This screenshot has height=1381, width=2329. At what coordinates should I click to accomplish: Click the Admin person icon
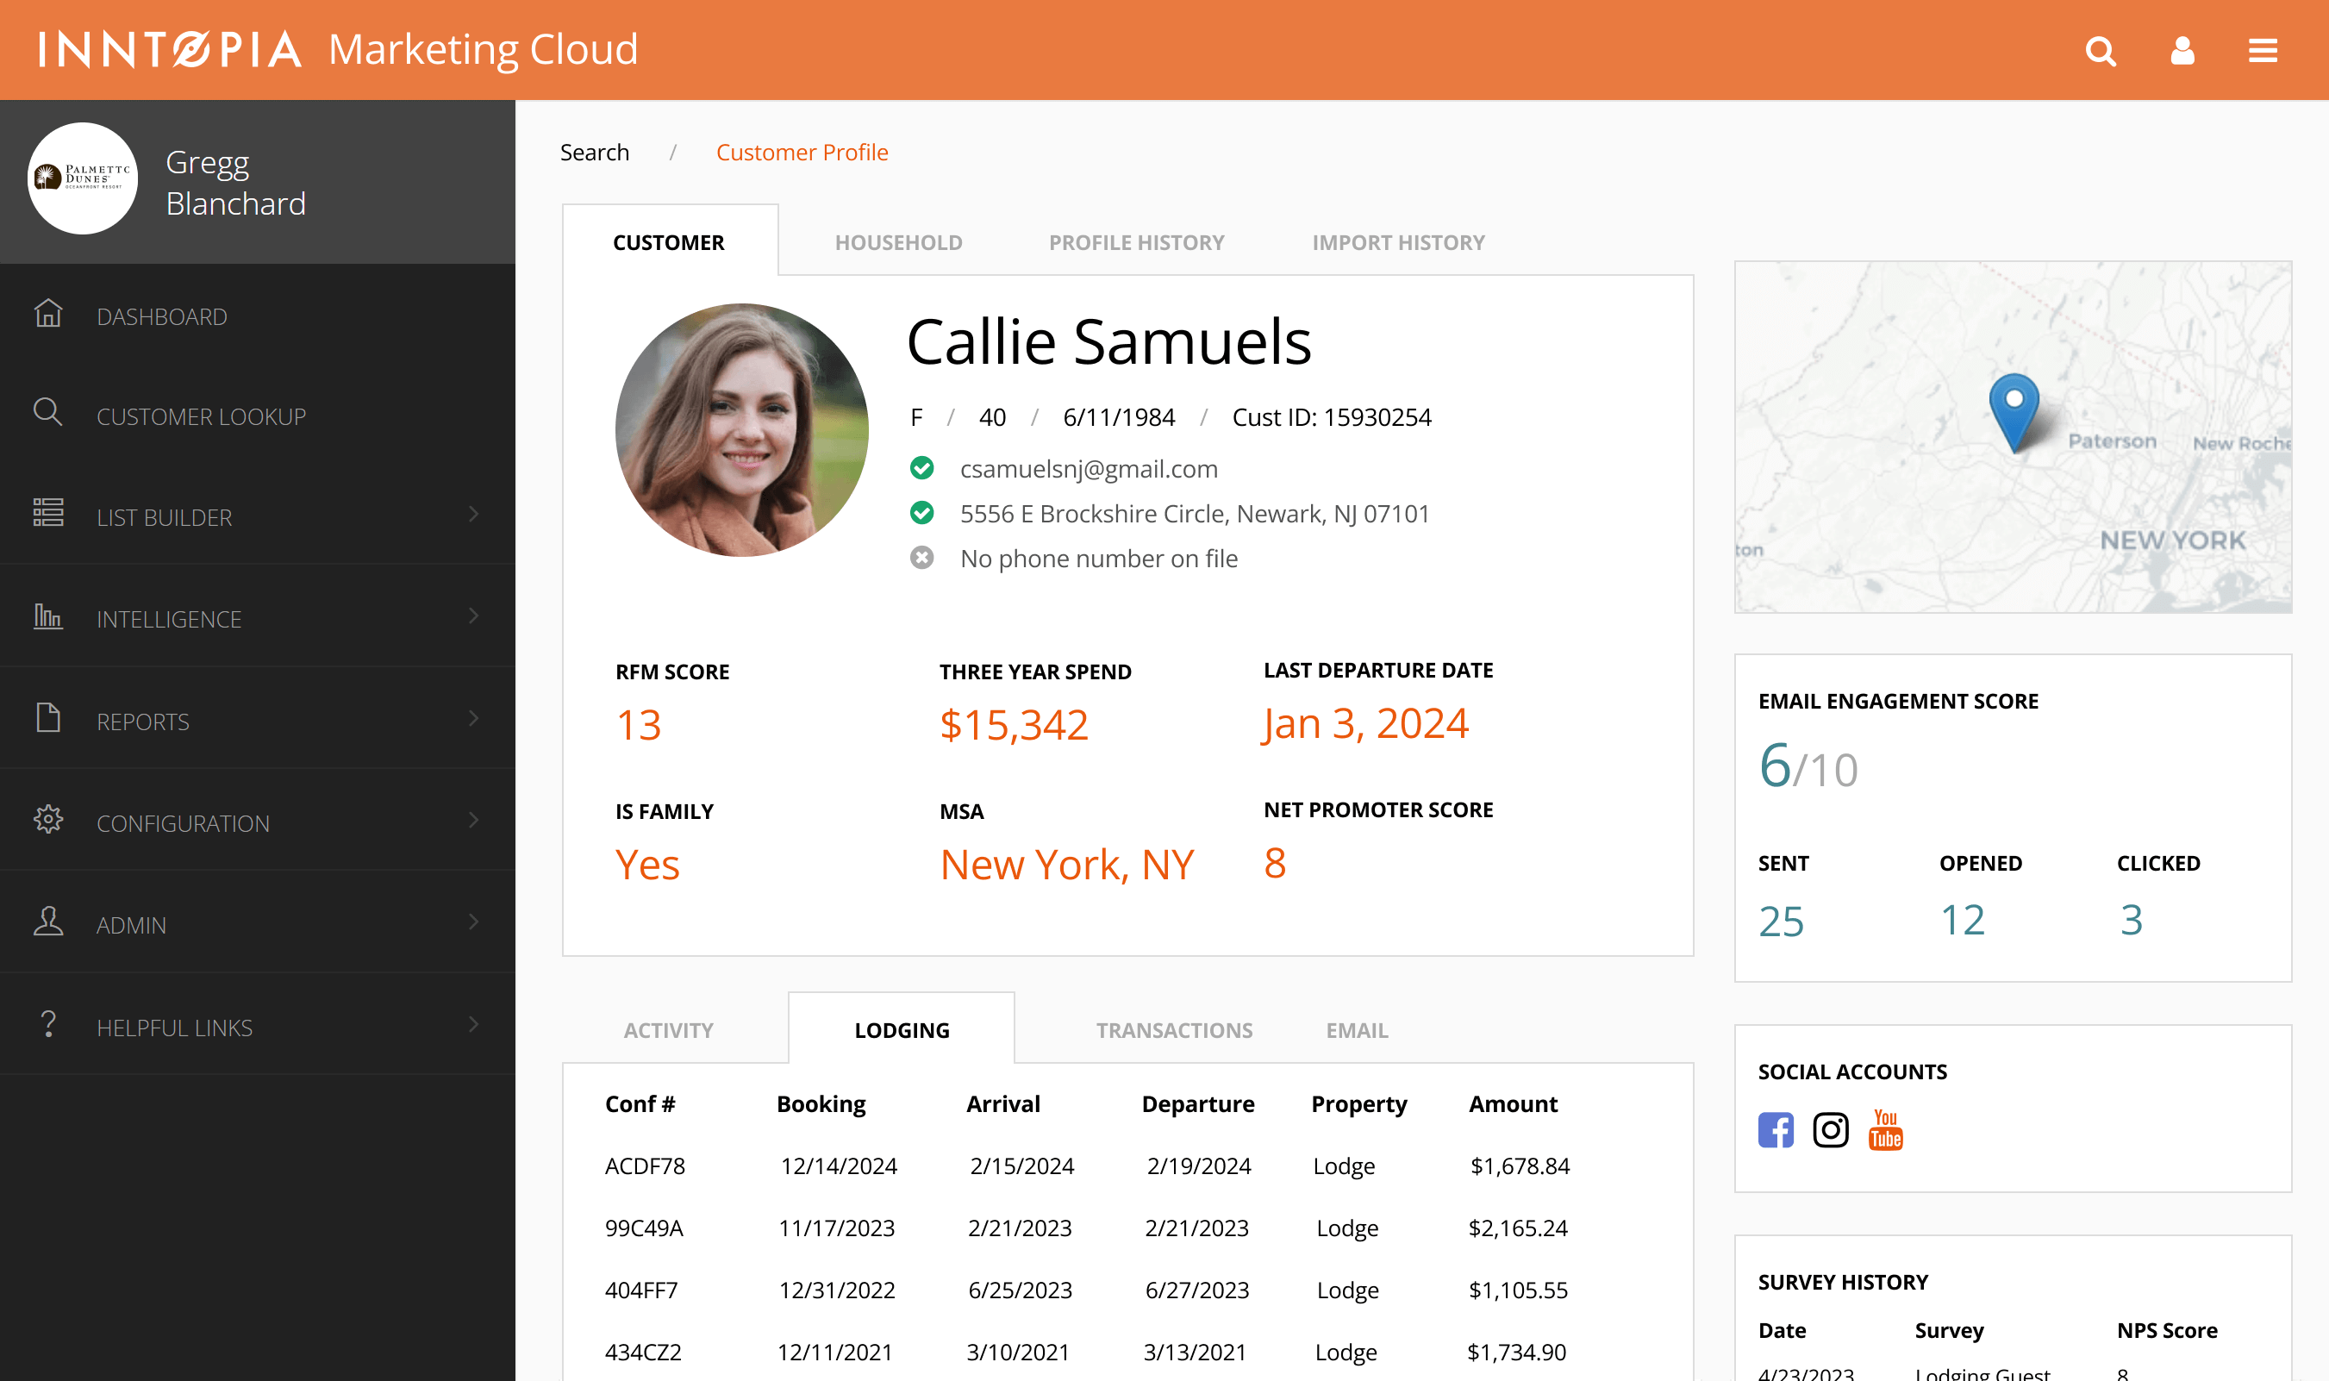point(48,922)
